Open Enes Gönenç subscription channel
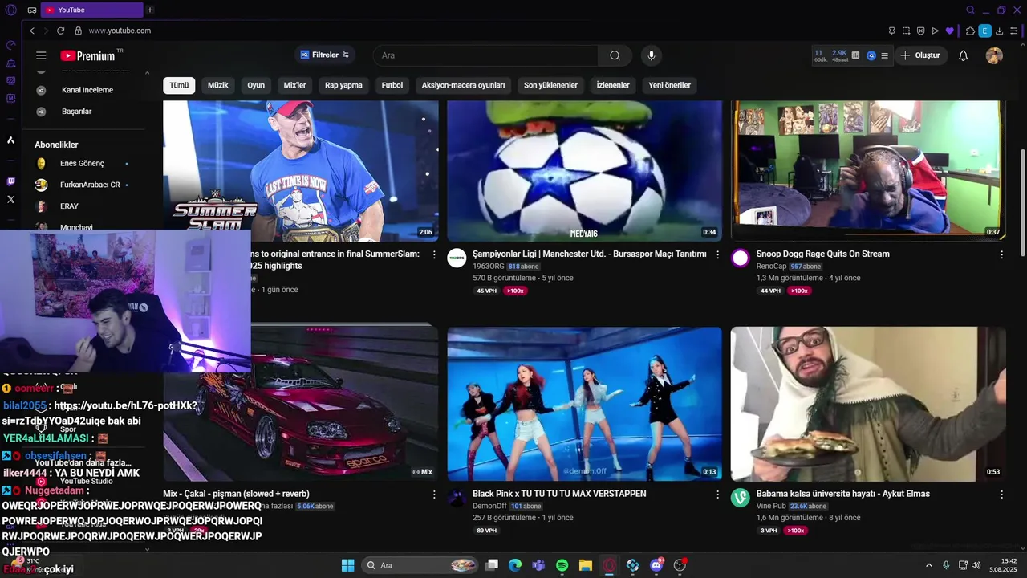This screenshot has width=1027, height=578. tap(82, 164)
